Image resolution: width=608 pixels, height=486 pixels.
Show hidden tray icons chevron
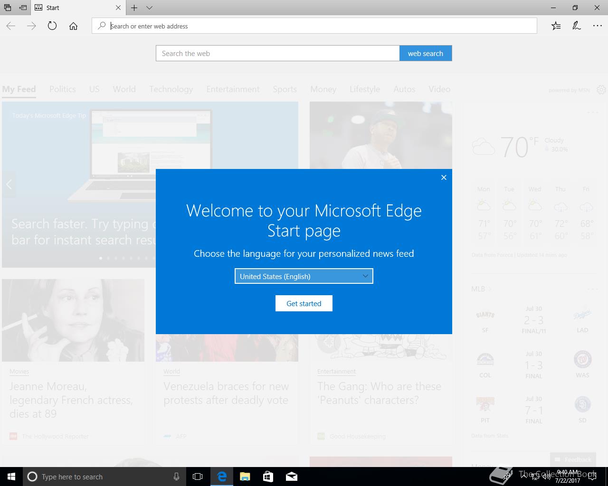click(523, 477)
